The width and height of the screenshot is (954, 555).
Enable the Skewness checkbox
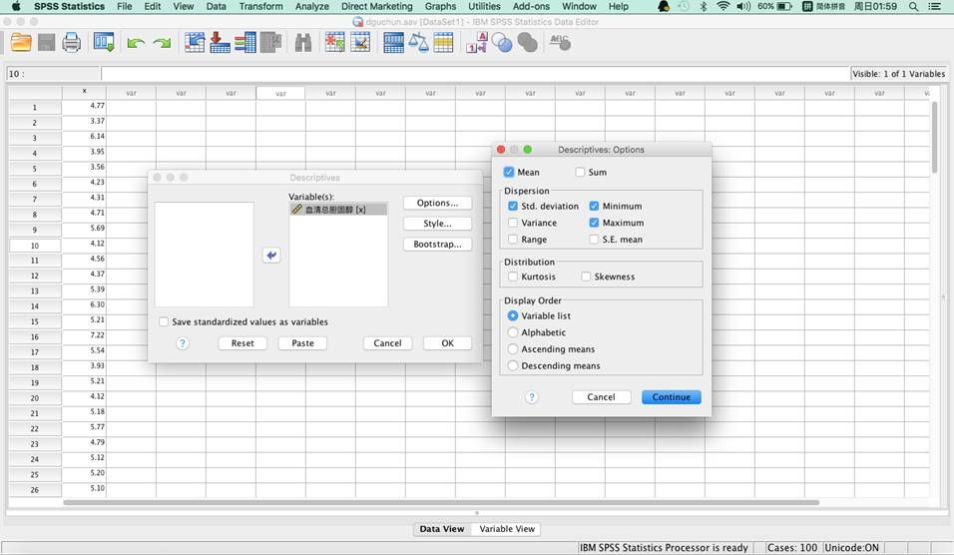(x=586, y=277)
